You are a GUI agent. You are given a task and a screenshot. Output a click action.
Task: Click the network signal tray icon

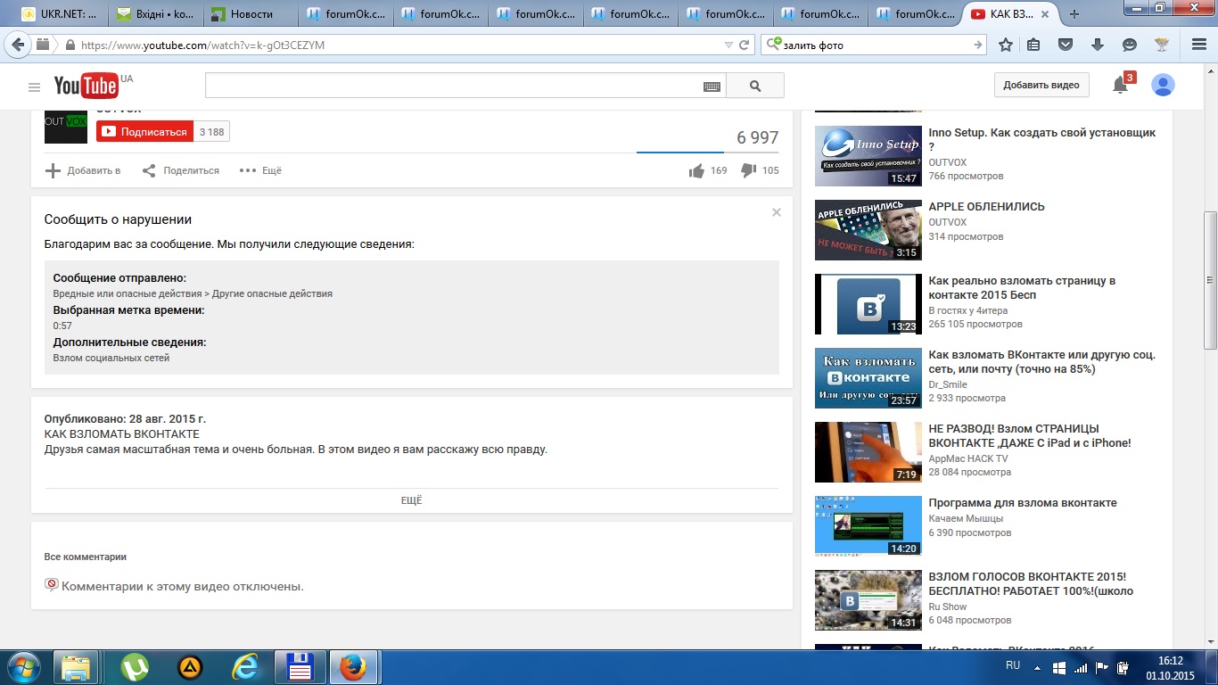(x=1081, y=667)
